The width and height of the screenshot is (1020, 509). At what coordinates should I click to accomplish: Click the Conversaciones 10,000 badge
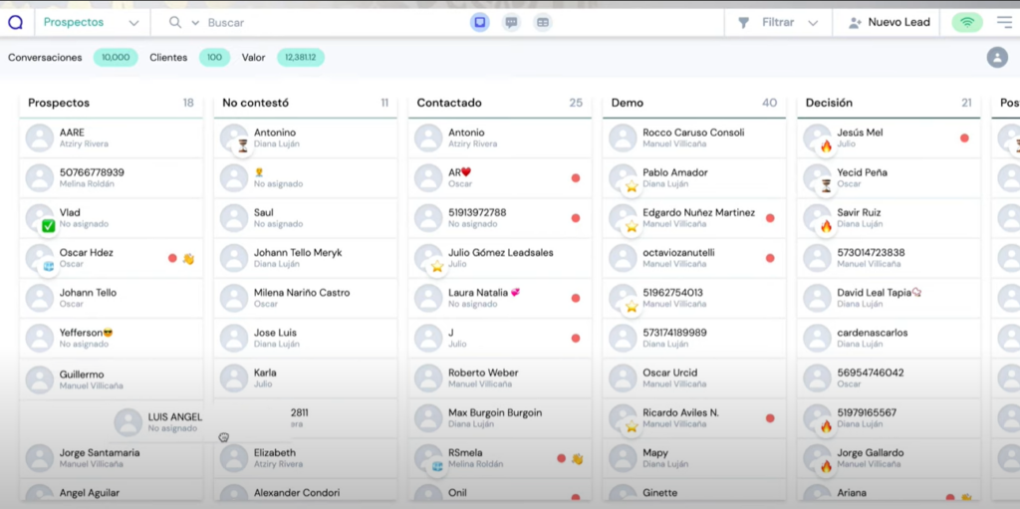click(116, 58)
